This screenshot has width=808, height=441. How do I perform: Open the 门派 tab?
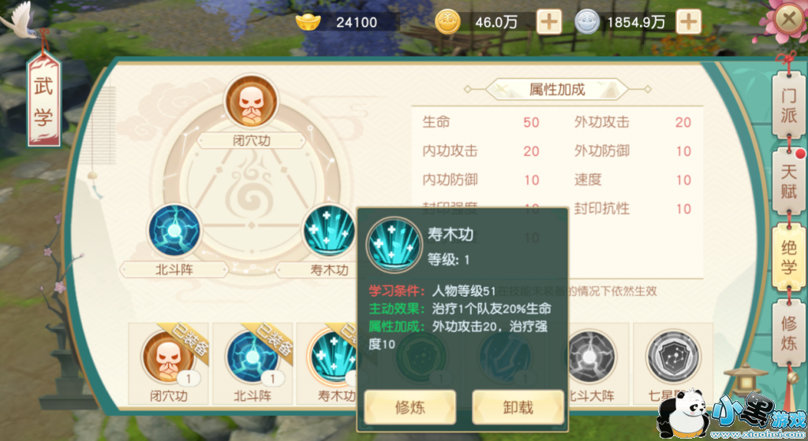(788, 106)
